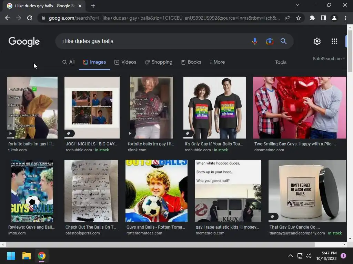Switch to the Videos tab

(125, 62)
